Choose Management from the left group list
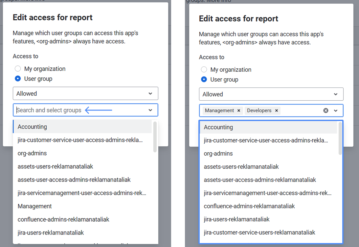 [x=35, y=206]
